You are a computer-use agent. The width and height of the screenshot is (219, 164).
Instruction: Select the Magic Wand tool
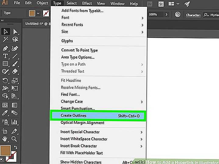5,40
